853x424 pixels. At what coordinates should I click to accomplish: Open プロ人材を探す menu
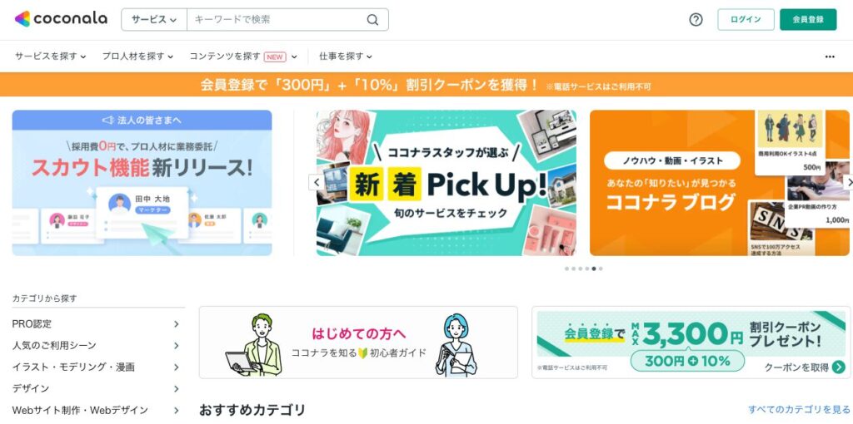(x=137, y=56)
